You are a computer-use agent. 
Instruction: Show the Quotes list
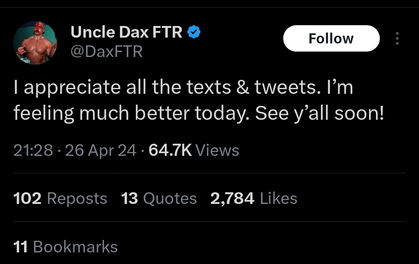pyautogui.click(x=170, y=198)
